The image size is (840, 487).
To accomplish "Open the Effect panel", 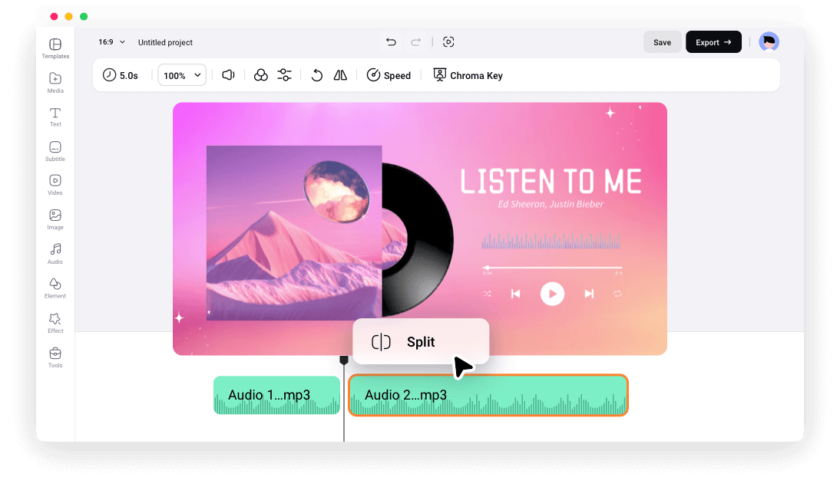I will [x=55, y=323].
